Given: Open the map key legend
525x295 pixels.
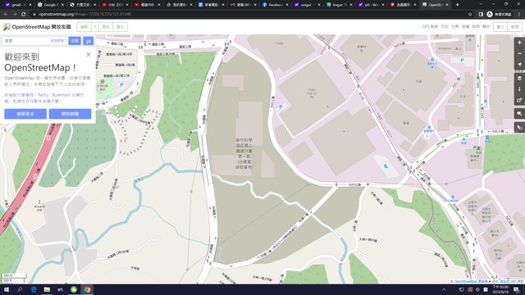Looking at the screenshot, I should 519,89.
